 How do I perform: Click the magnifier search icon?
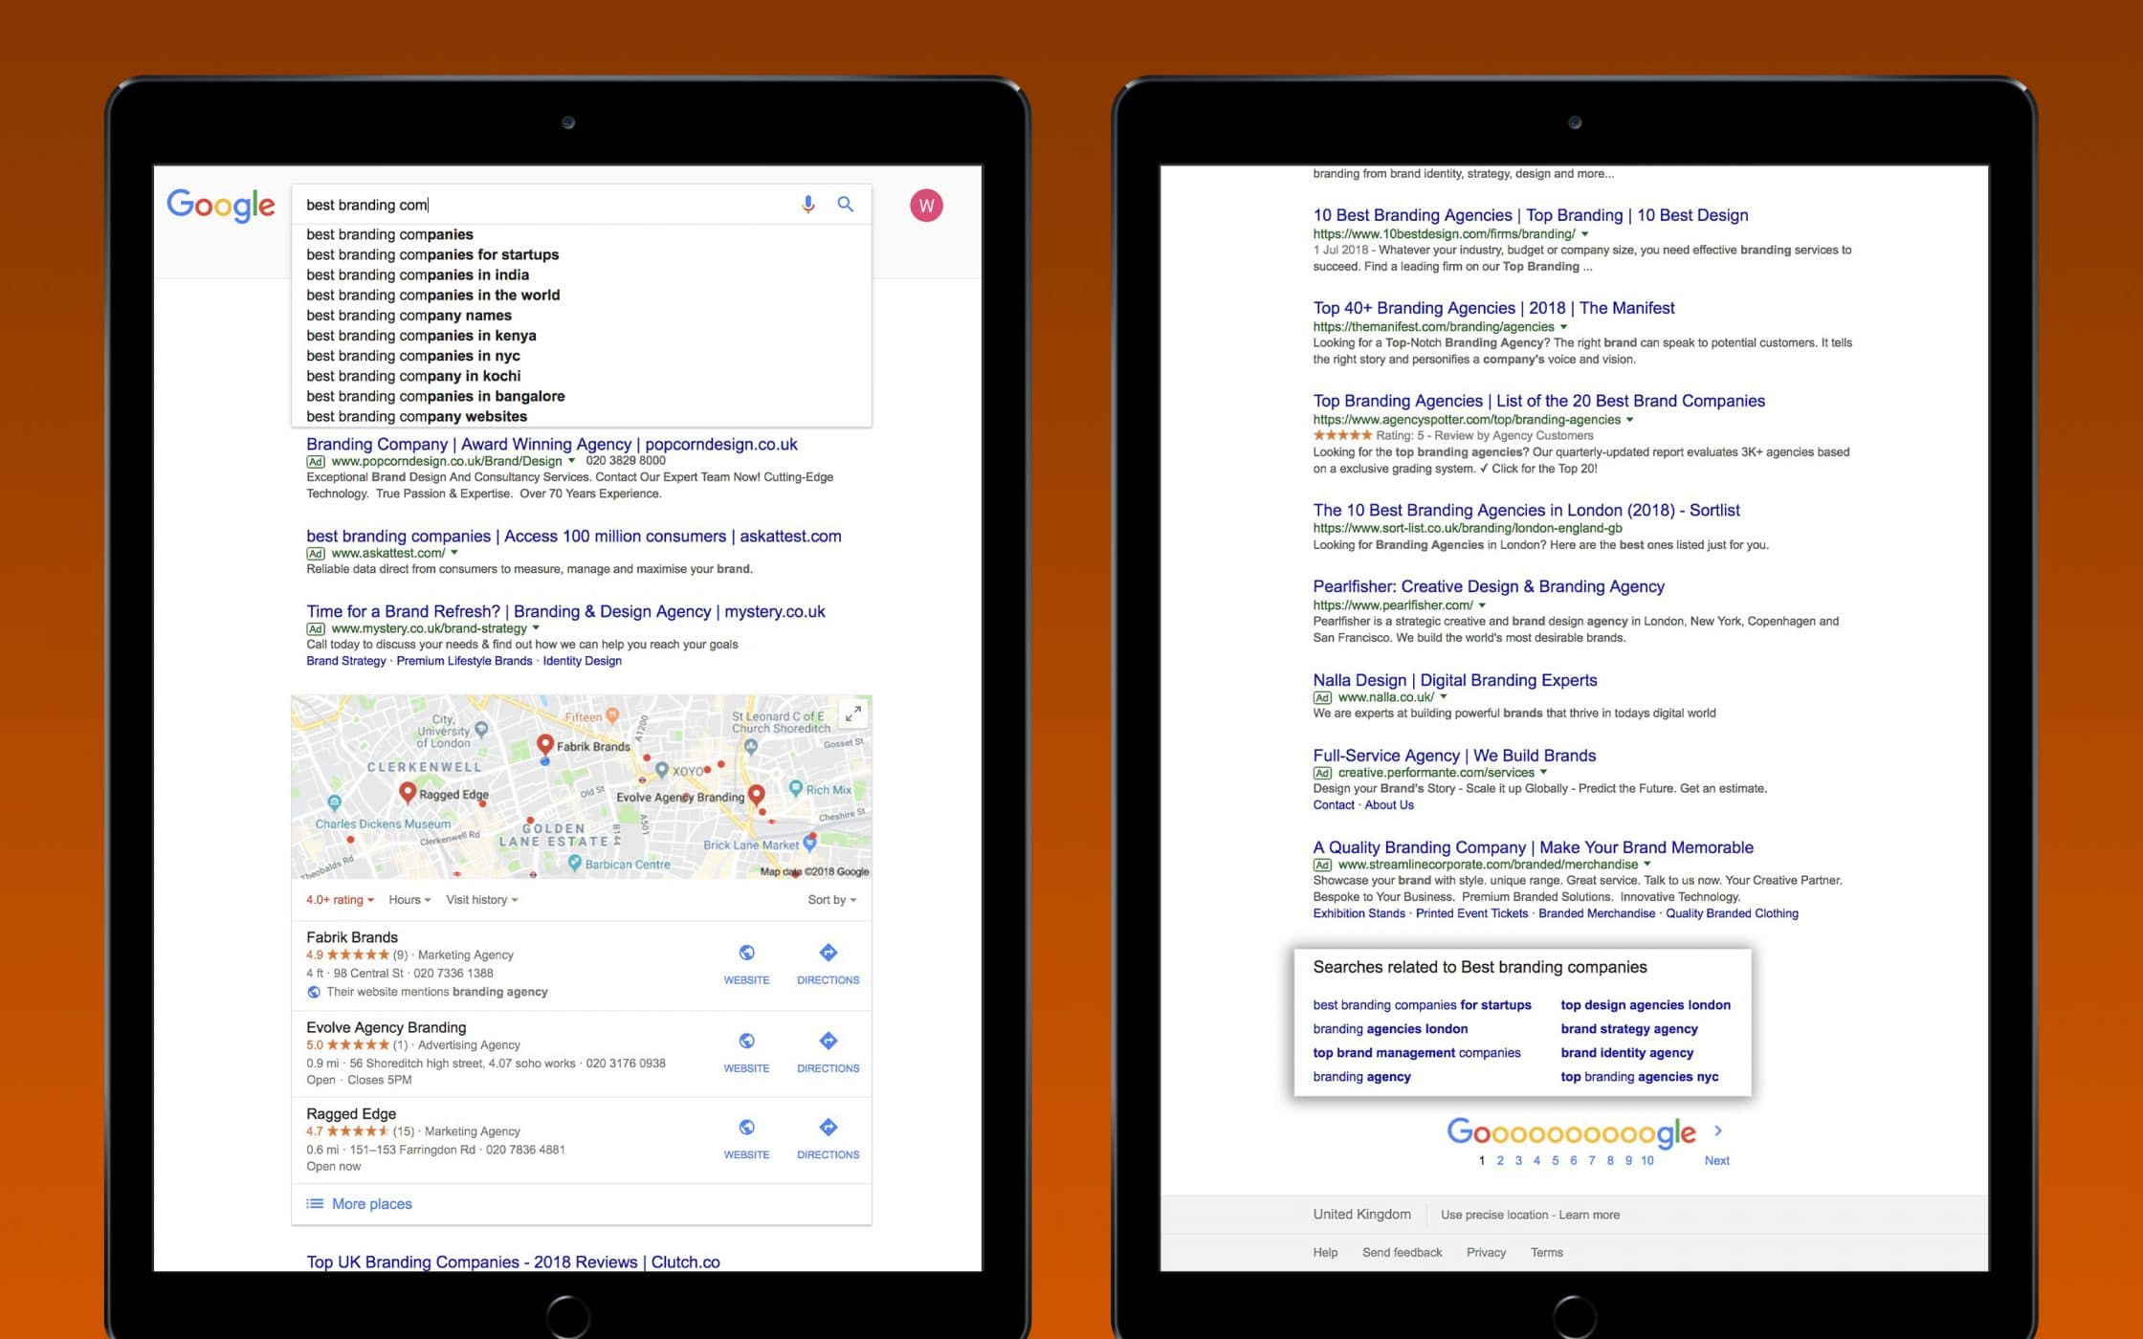coord(846,204)
